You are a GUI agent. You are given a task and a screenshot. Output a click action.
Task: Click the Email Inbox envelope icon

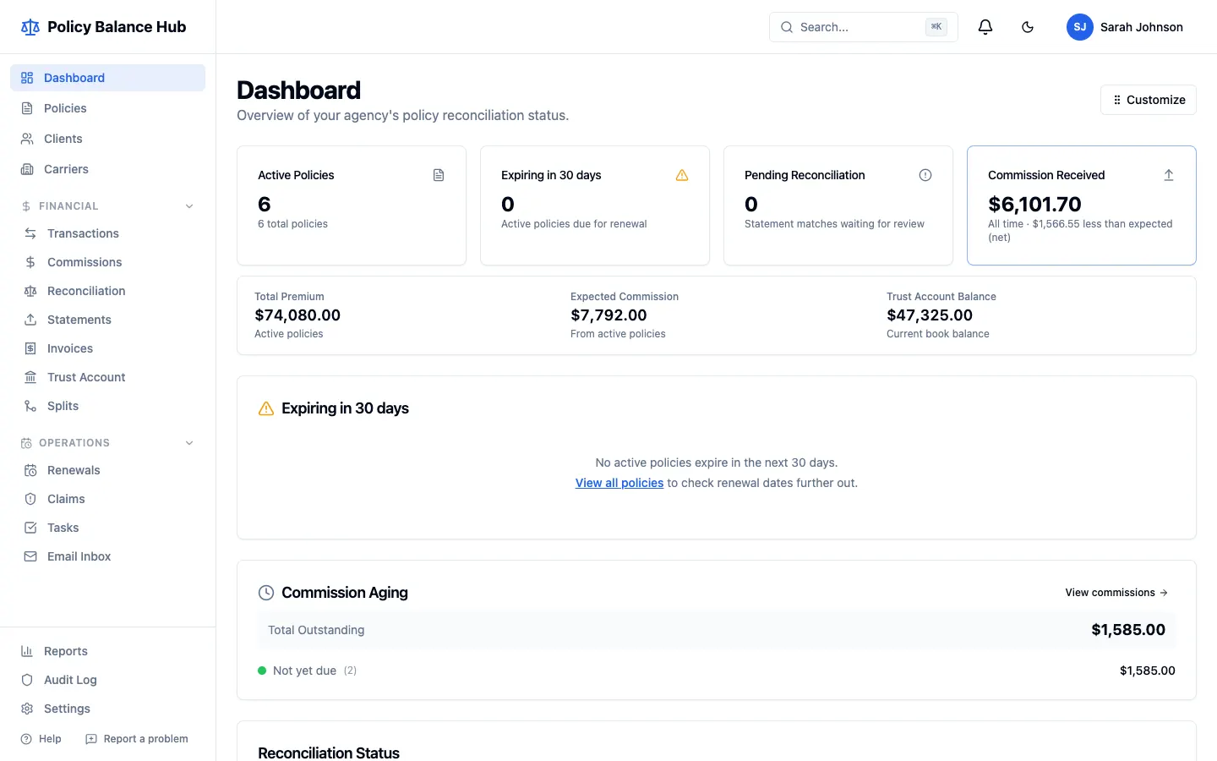tap(30, 556)
